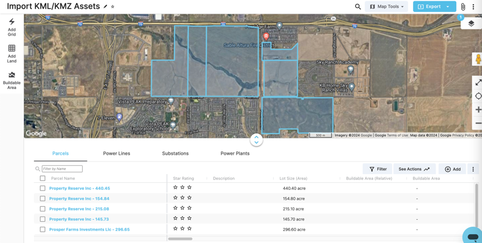Click the Vista PEAK Exploratory School pin
The width and height of the screenshot is (482, 243).
[x=173, y=125]
